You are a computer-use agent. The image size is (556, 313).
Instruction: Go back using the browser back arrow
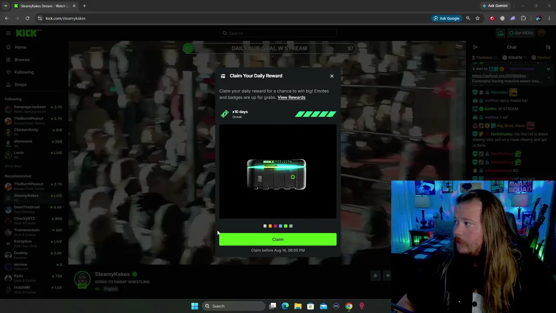[x=7, y=18]
